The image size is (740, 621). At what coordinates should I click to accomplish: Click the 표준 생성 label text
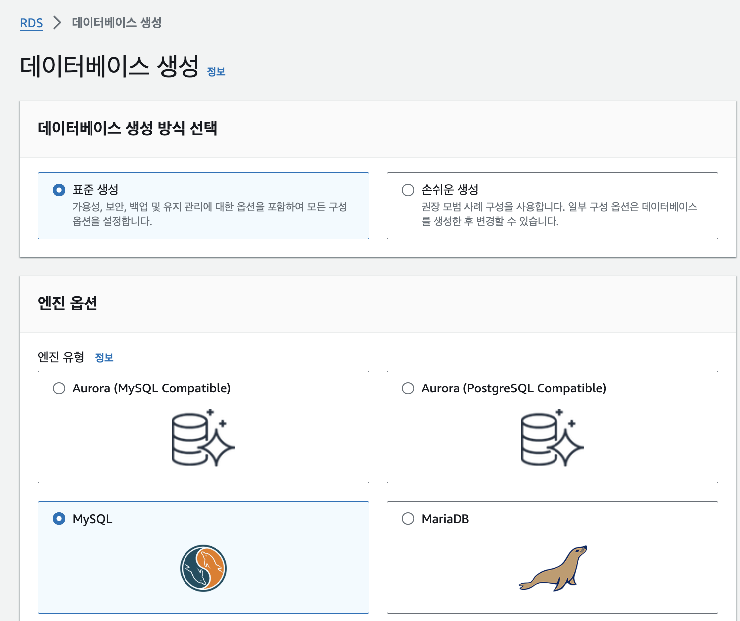pyautogui.click(x=95, y=189)
